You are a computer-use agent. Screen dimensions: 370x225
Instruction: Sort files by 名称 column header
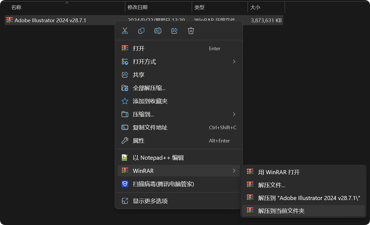pyautogui.click(x=17, y=7)
